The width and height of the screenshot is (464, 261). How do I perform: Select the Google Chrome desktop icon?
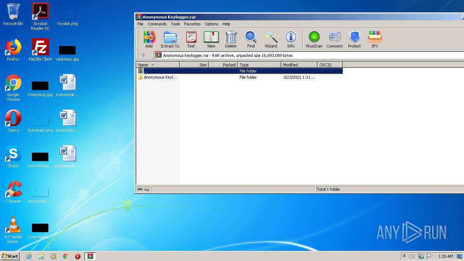[x=13, y=88]
